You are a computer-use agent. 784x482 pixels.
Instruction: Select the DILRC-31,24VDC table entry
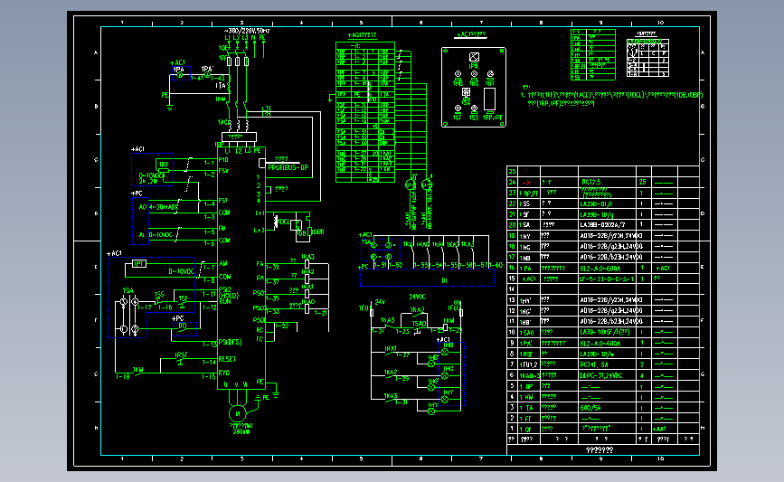click(601, 375)
